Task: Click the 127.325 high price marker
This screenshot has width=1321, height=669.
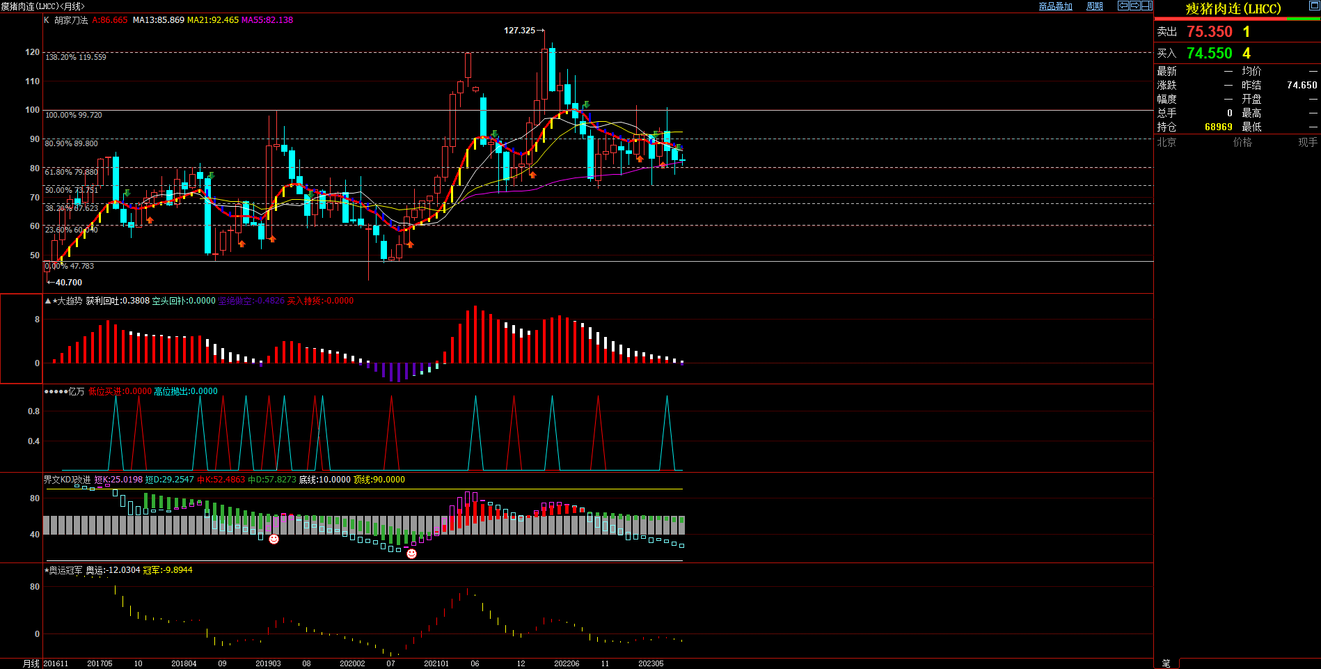Action: tap(519, 31)
